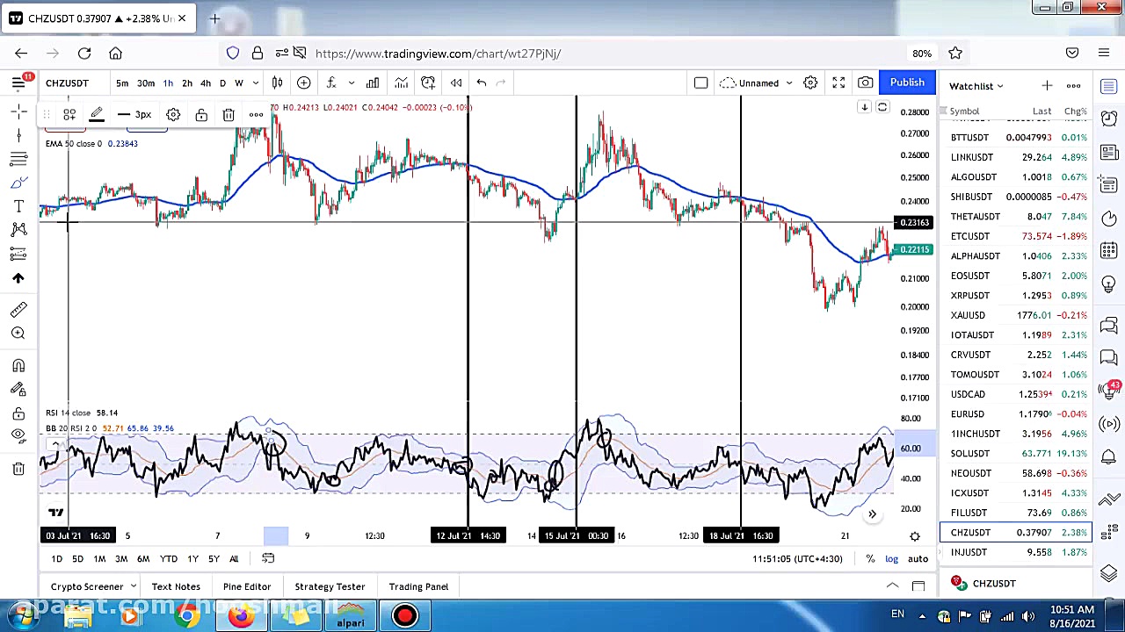Viewport: 1125px width, 632px height.
Task: Click the clone template icon in floating toolbar
Action: [69, 115]
